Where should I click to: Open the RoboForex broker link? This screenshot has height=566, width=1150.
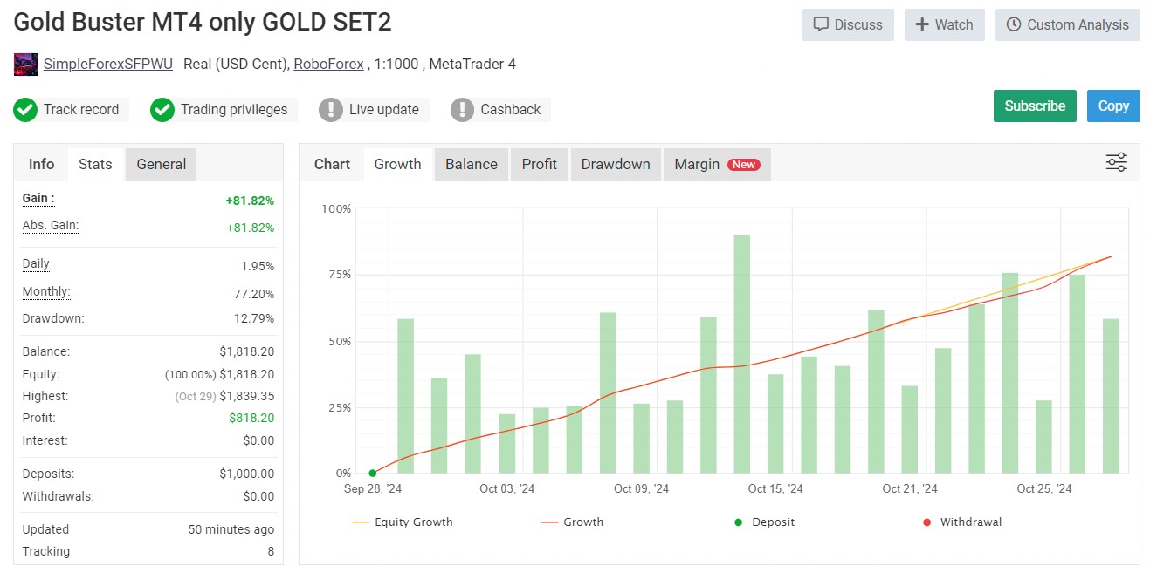(328, 64)
